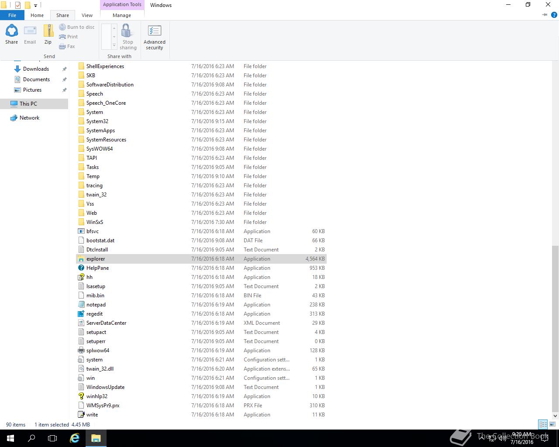Viewport: 559px width, 447px height.
Task: Select the notepad application icon
Action: coord(81,305)
